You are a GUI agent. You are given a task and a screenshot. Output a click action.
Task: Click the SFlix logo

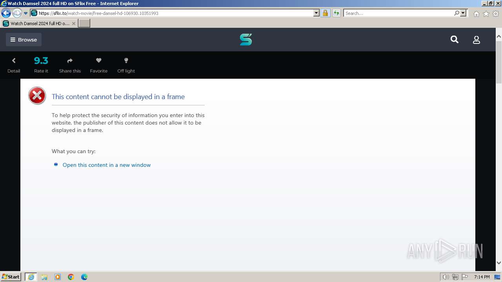click(246, 40)
